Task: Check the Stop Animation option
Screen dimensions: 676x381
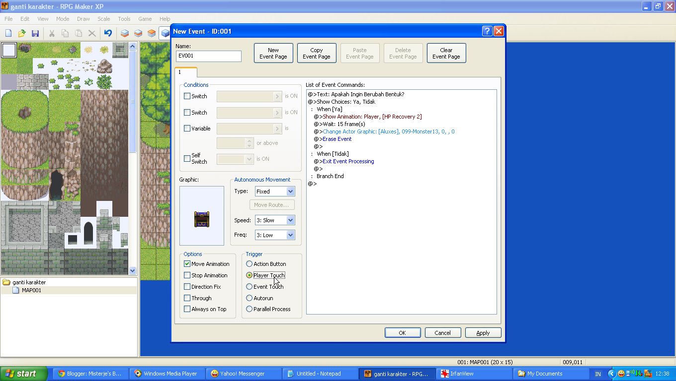Action: coord(187,275)
